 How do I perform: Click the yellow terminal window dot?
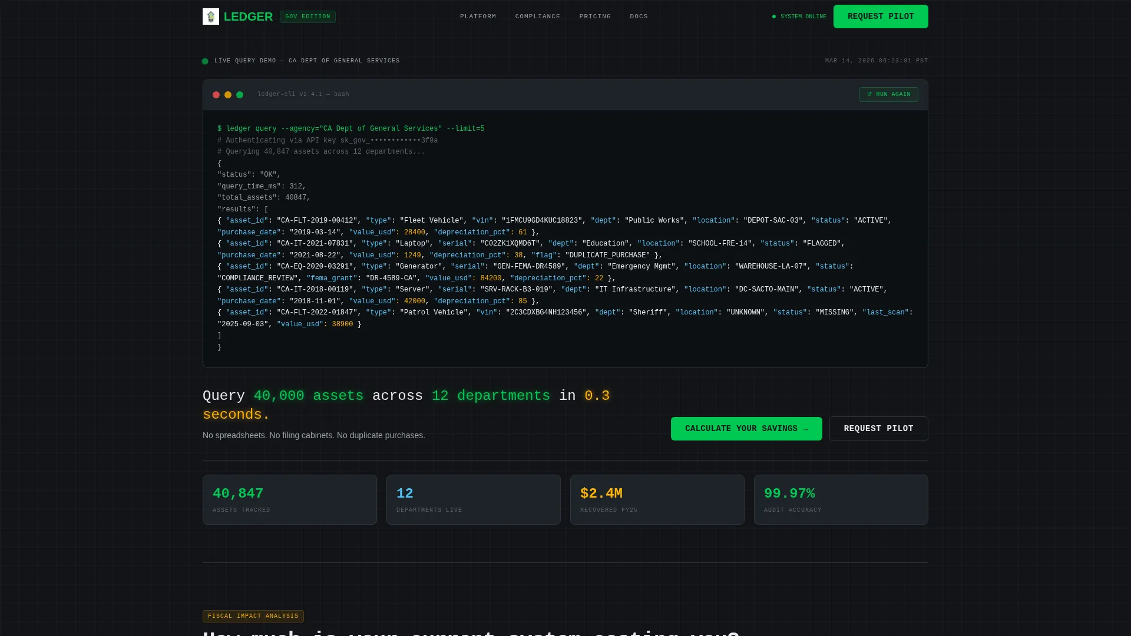point(228,95)
